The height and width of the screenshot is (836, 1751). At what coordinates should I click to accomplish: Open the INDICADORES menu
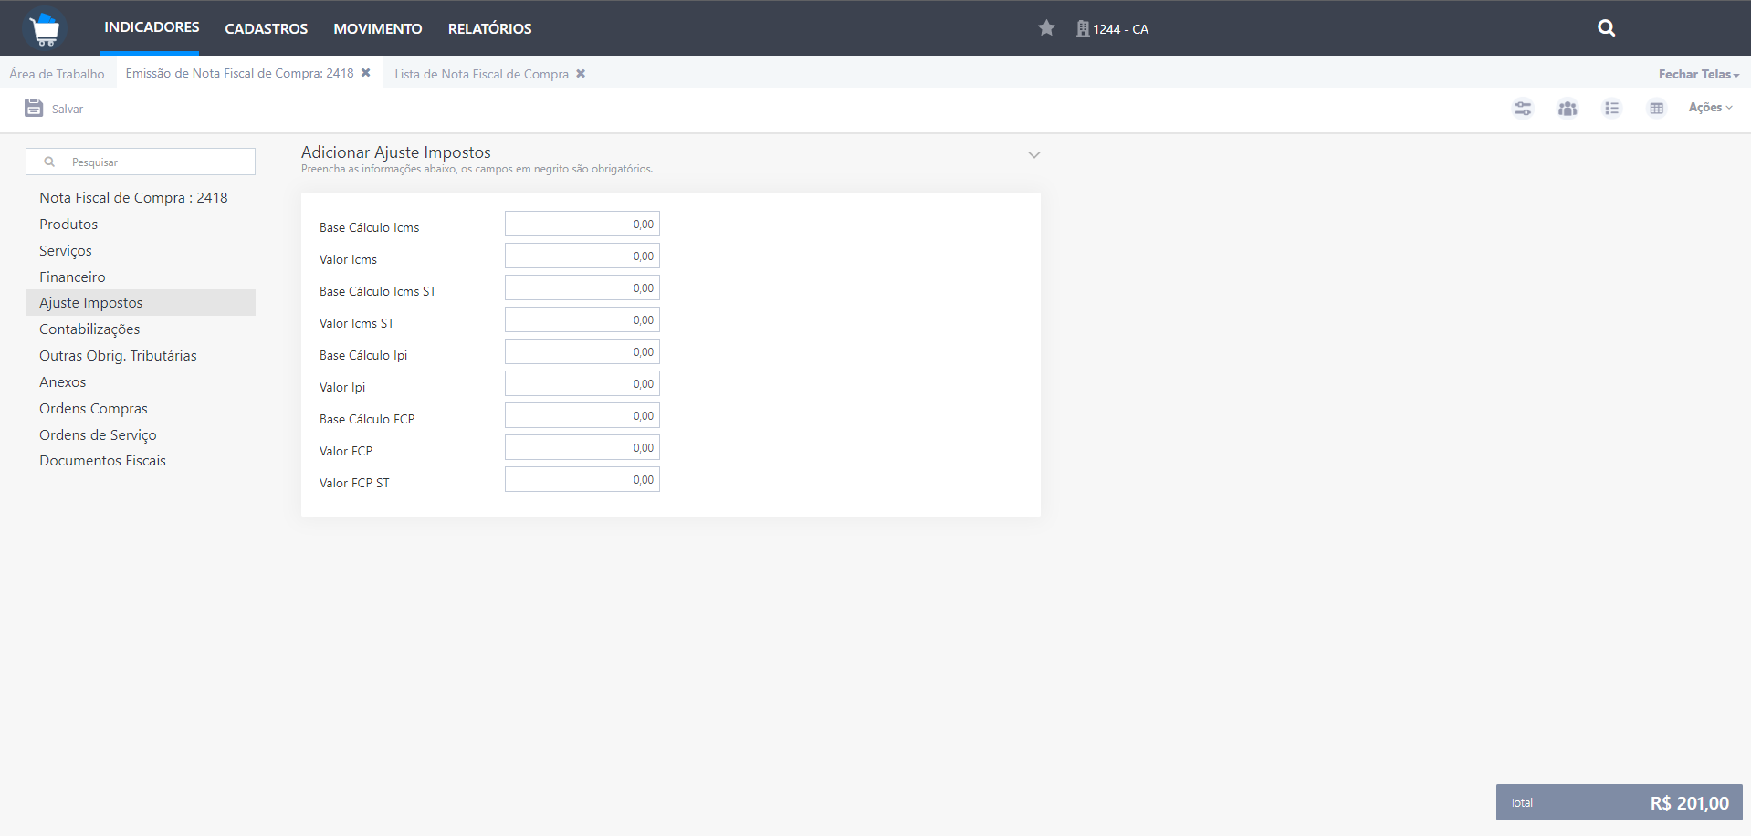(x=152, y=27)
